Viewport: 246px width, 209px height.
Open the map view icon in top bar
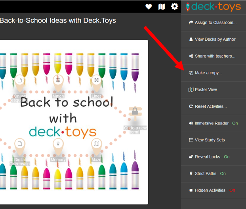[162, 7]
